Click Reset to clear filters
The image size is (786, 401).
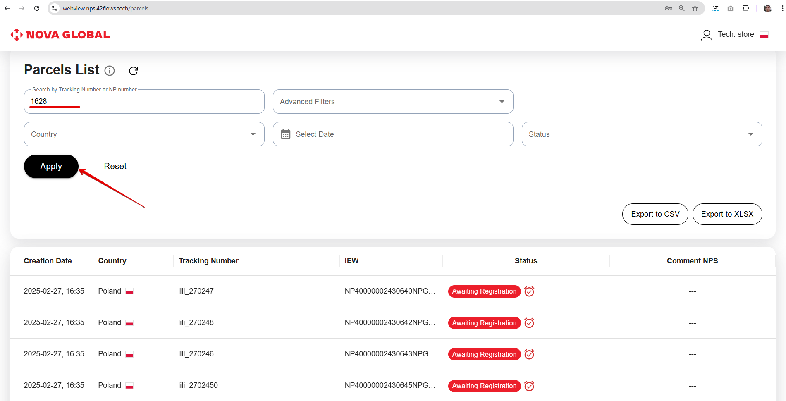click(x=115, y=166)
